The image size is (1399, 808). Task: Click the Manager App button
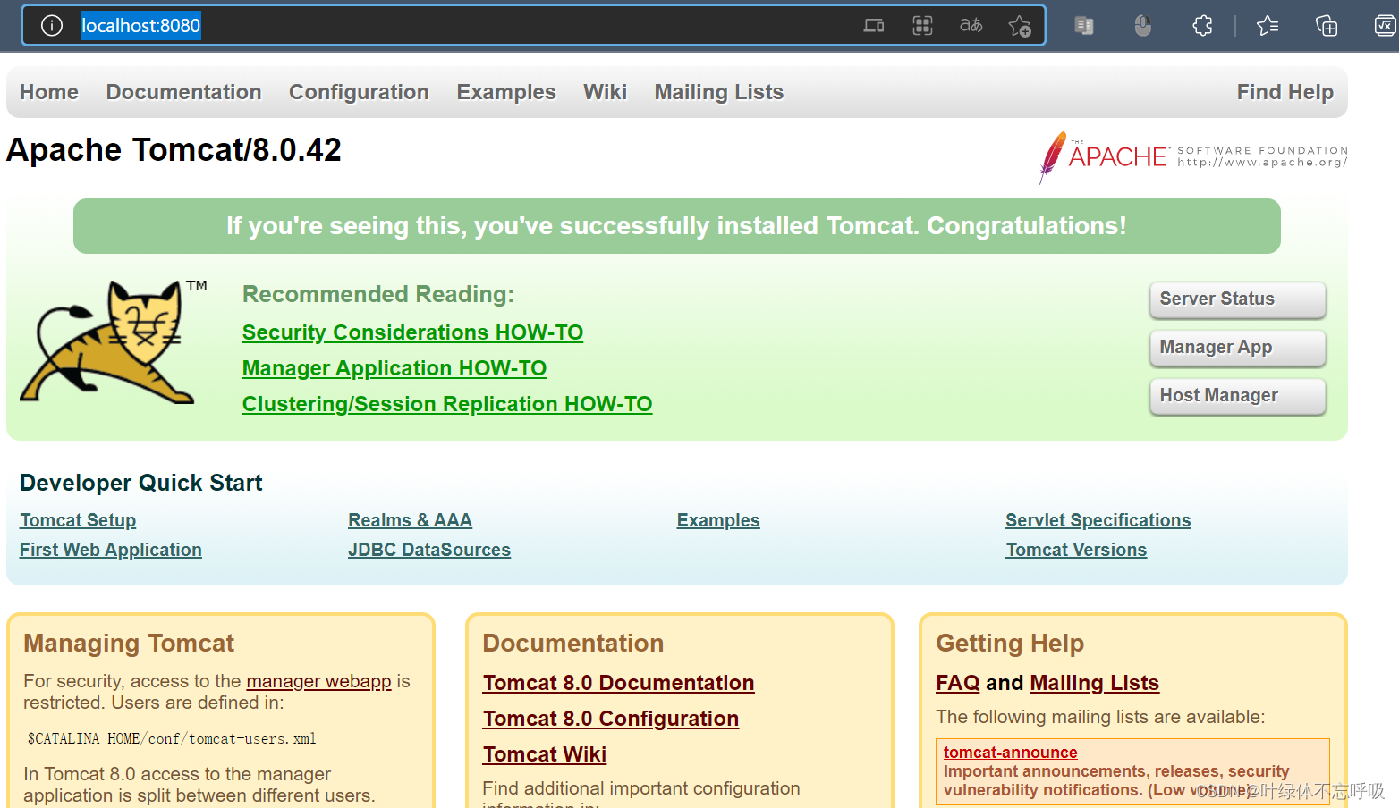tap(1237, 348)
